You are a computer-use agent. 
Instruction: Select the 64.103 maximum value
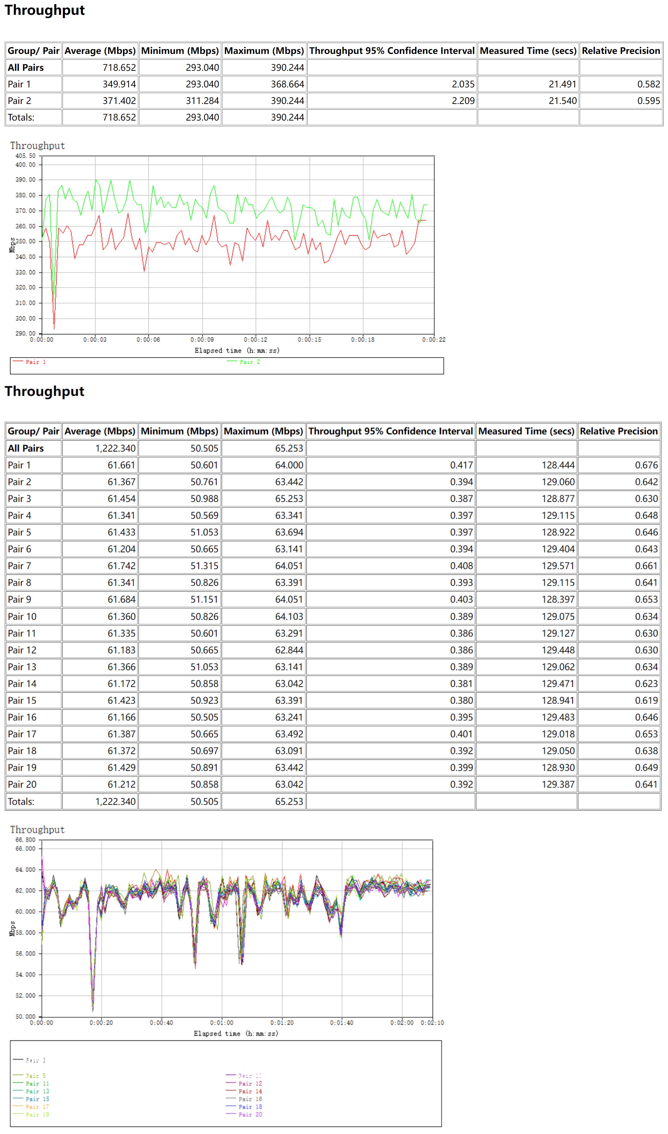point(289,617)
